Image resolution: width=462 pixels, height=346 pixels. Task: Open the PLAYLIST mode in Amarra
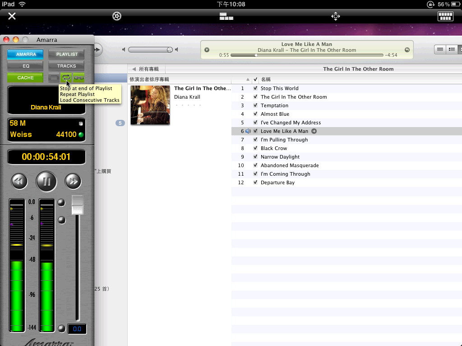(x=67, y=54)
